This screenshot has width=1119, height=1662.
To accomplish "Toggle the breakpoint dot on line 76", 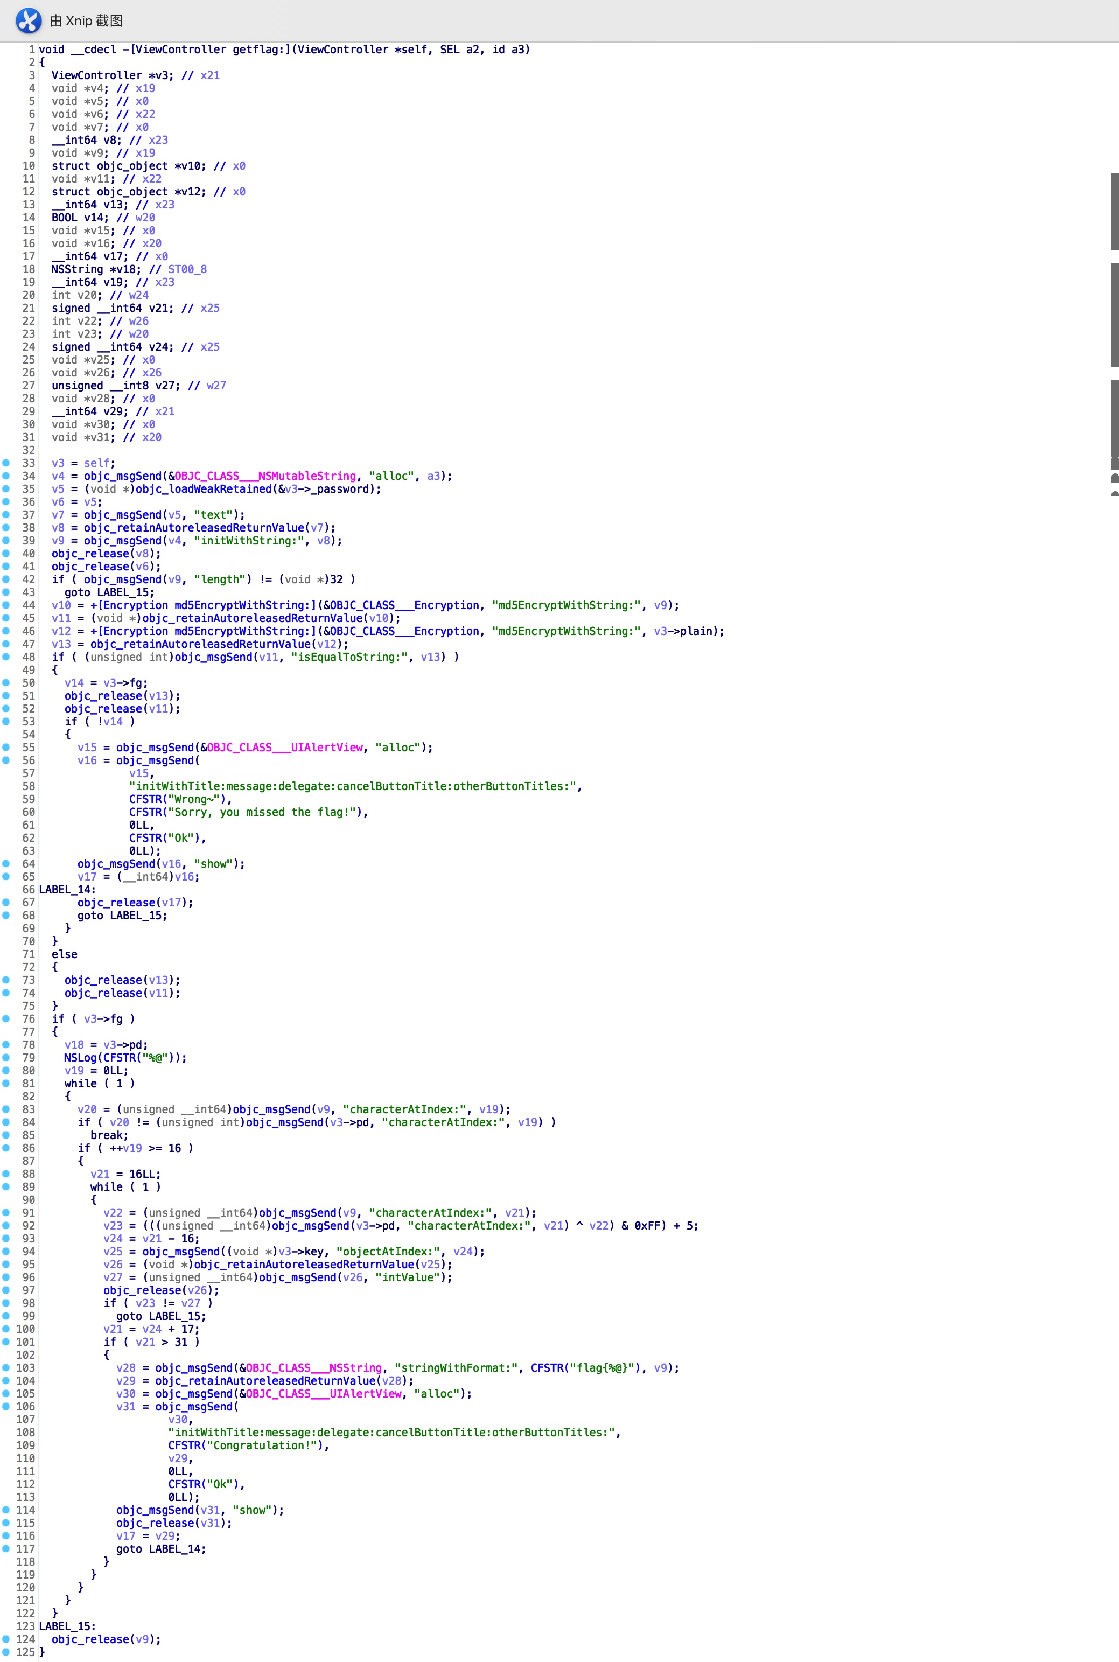I will tap(6, 1018).
